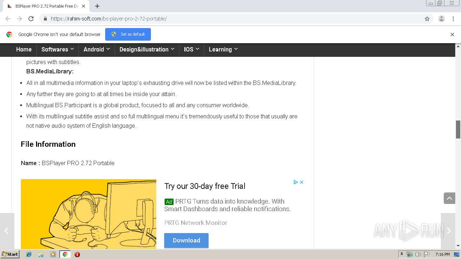
Task: Click the 'Multilingual BS.Participant' bullet
Action: tap(138, 105)
